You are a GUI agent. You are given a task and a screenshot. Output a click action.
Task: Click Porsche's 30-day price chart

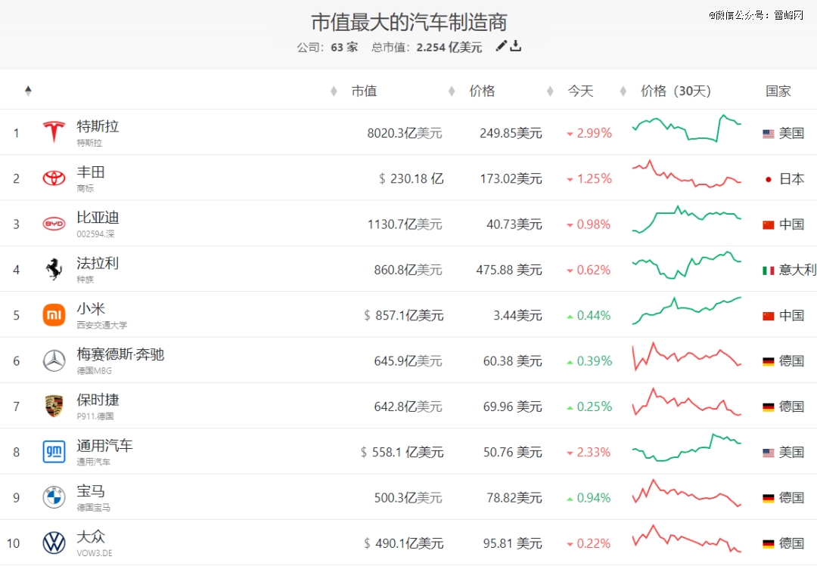click(687, 402)
